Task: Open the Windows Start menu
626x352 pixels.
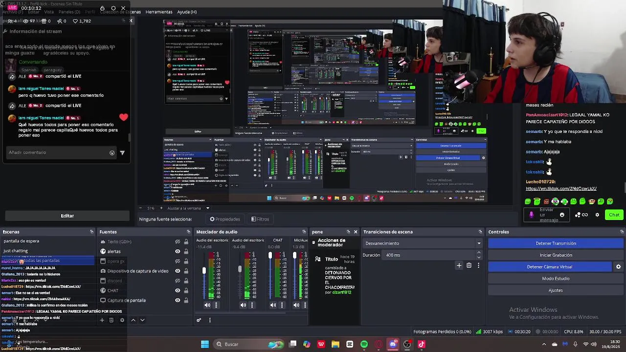Action: [x=205, y=344]
